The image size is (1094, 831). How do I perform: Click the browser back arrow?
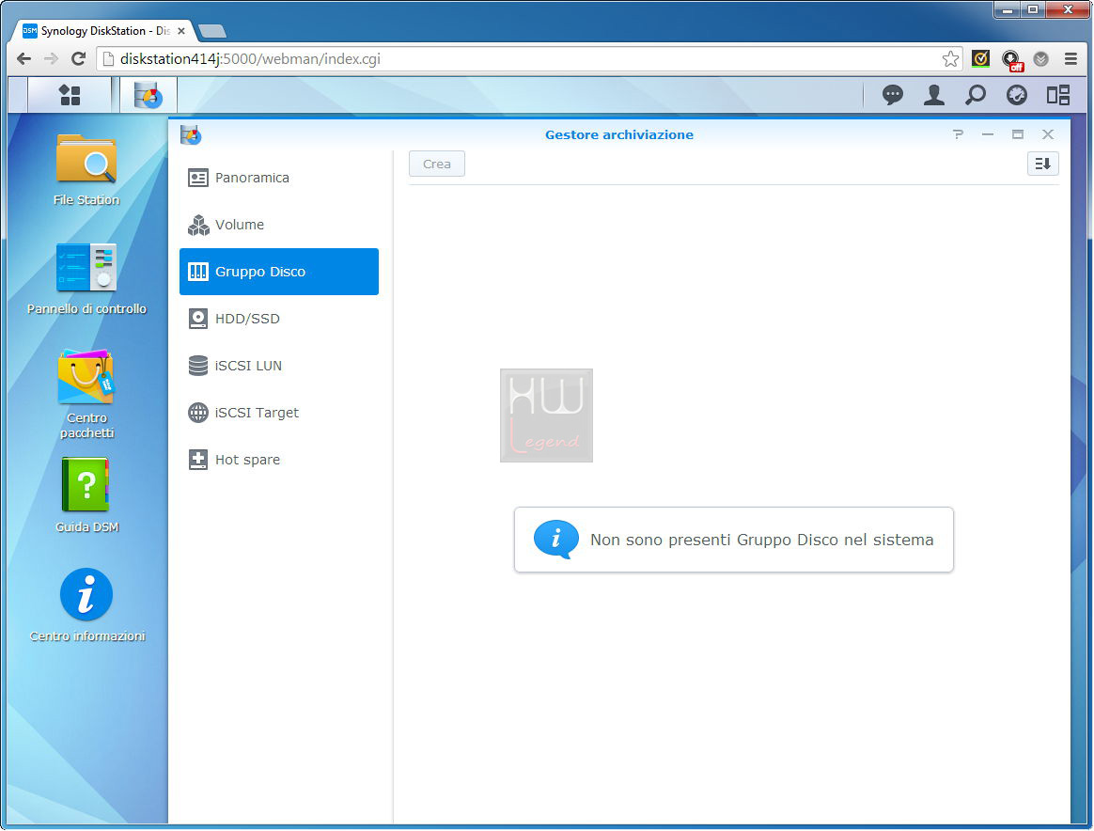[x=23, y=58]
